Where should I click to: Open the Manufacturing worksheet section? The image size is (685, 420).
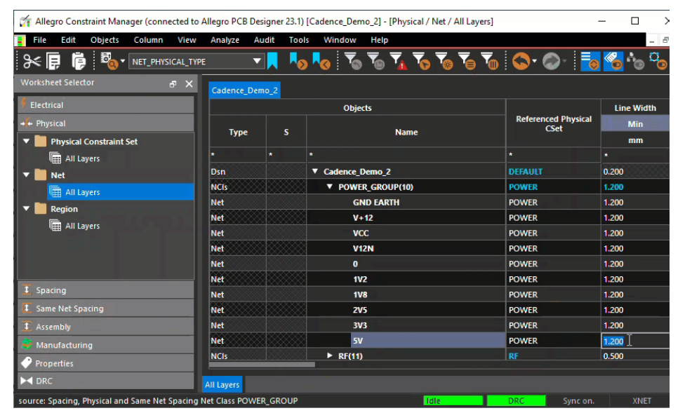tap(106, 345)
